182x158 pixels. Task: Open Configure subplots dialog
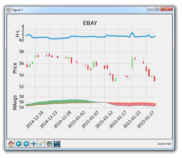click(x=49, y=144)
